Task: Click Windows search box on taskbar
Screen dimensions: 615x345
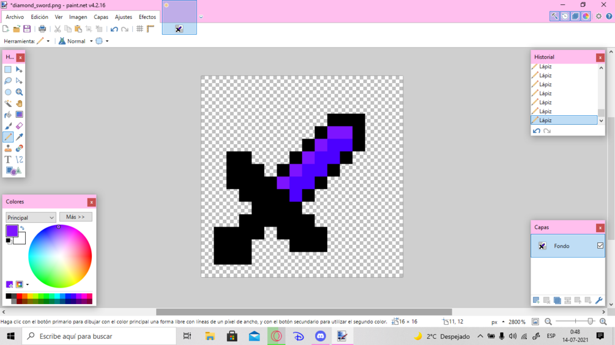Action: tap(99, 336)
